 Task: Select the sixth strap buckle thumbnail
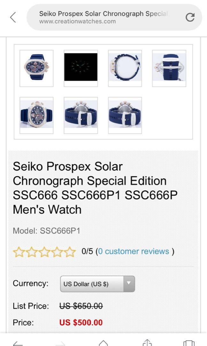pyautogui.click(x=81, y=115)
